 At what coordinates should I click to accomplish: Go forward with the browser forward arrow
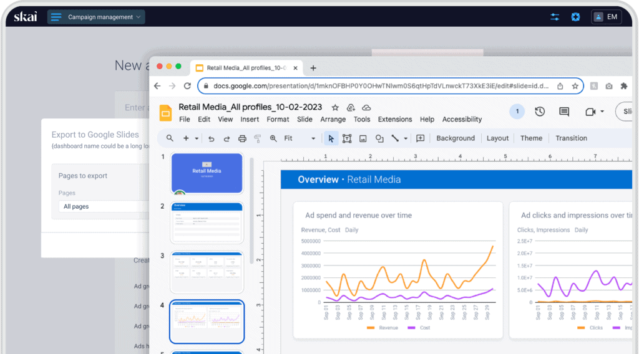pos(172,86)
